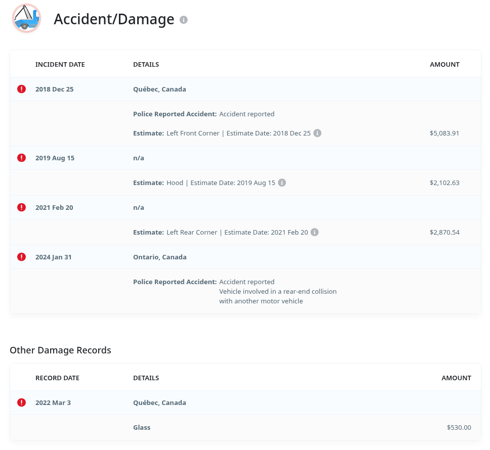Click red alert icon for 2018 Dec 25

(x=21, y=89)
